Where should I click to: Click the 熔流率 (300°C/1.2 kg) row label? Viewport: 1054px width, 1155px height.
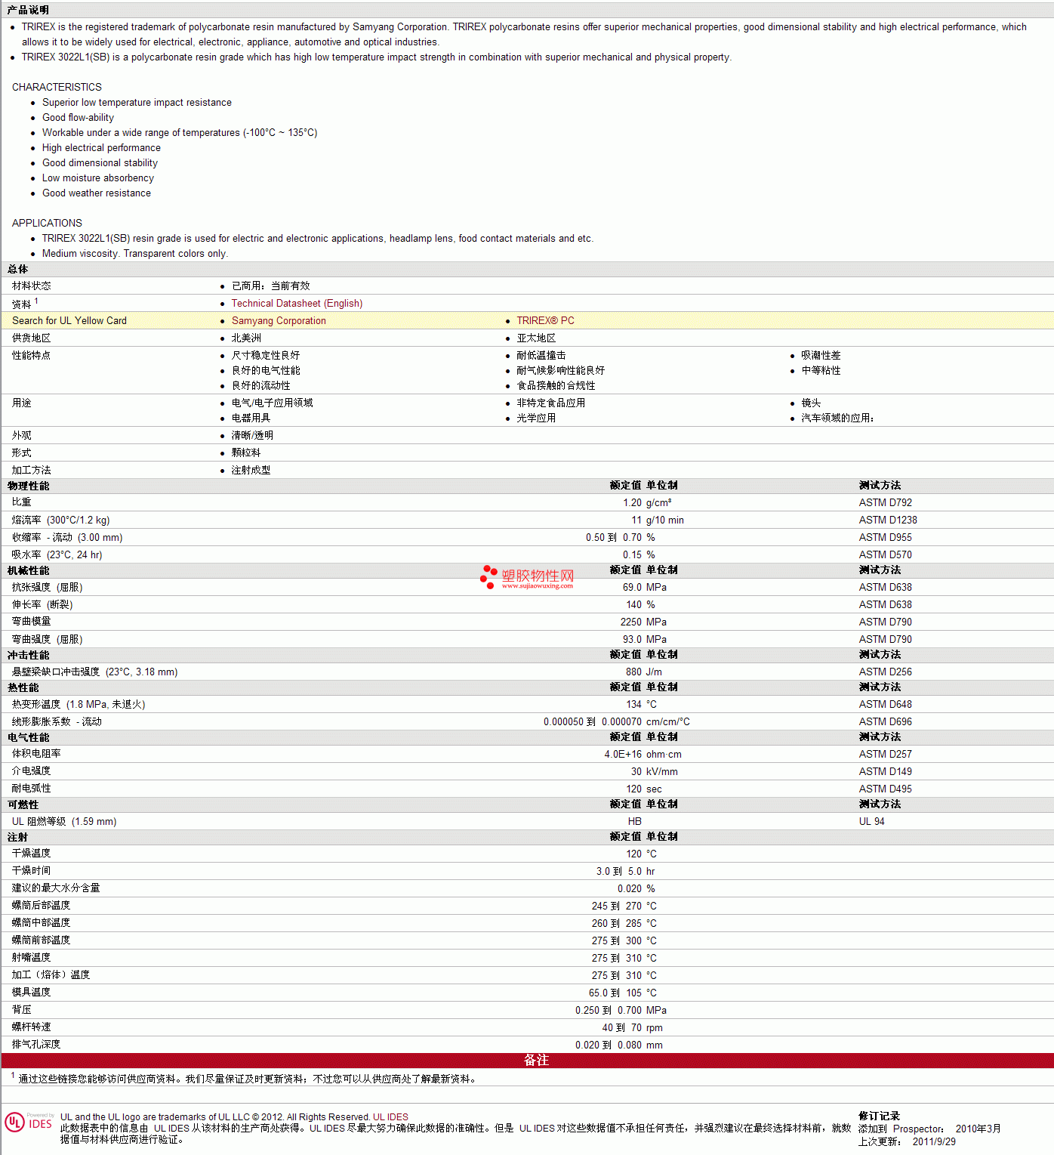(60, 520)
